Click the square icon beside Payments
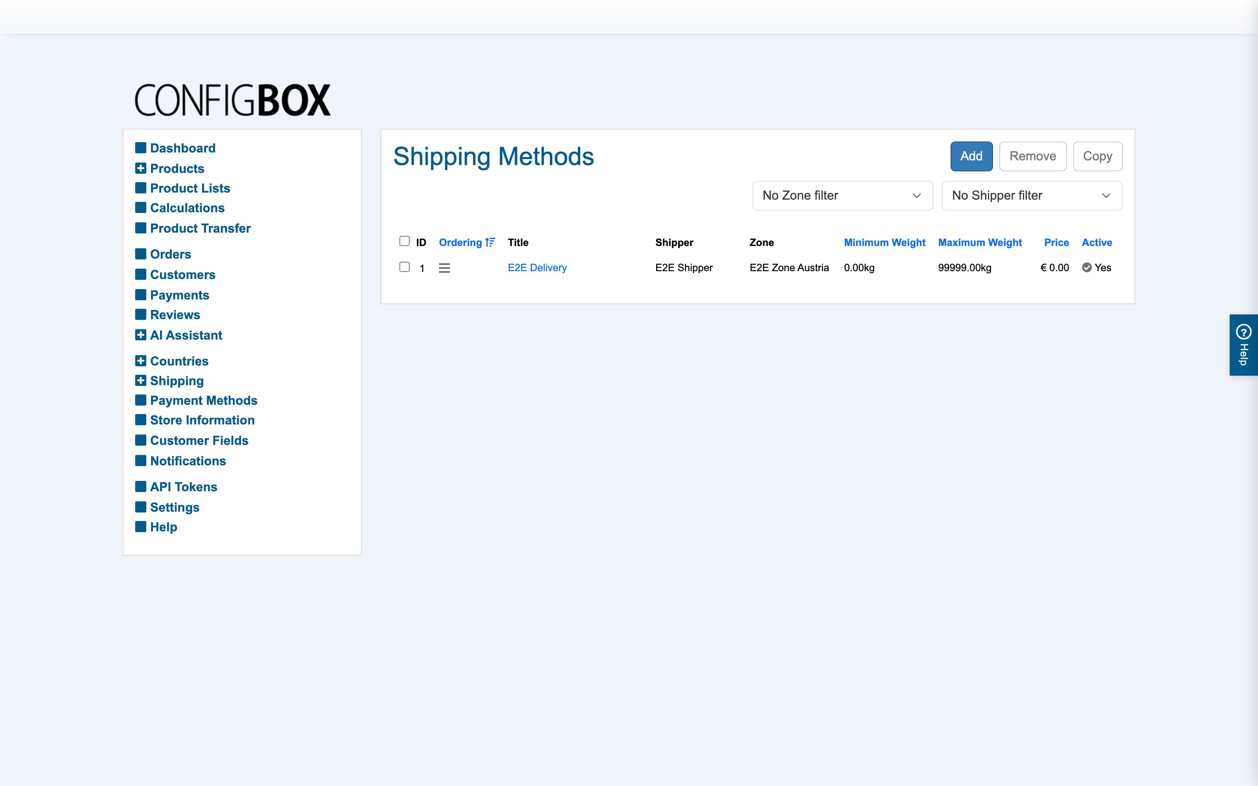 (140, 295)
